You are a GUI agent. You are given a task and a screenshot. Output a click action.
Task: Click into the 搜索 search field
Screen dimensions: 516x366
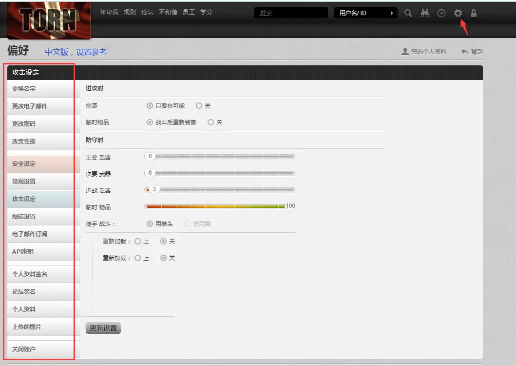(x=291, y=13)
